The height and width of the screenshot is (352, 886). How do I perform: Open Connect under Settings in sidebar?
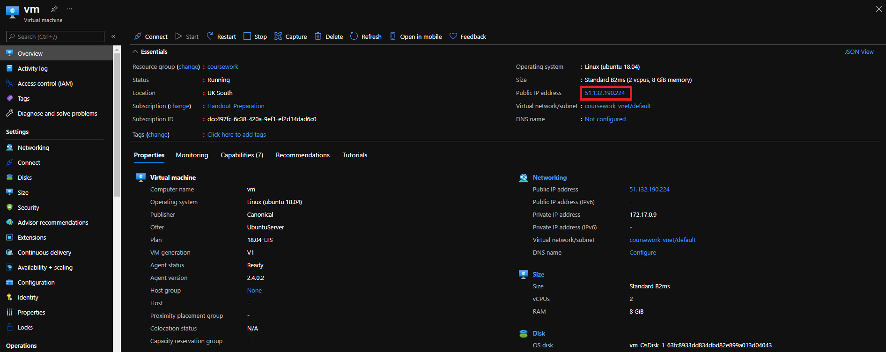(56, 162)
